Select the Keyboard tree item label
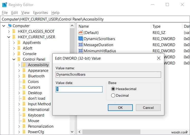 pyautogui.click(x=36, y=115)
